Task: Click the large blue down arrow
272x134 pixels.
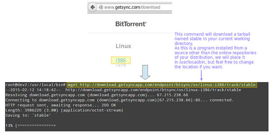Action: [x=145, y=72]
